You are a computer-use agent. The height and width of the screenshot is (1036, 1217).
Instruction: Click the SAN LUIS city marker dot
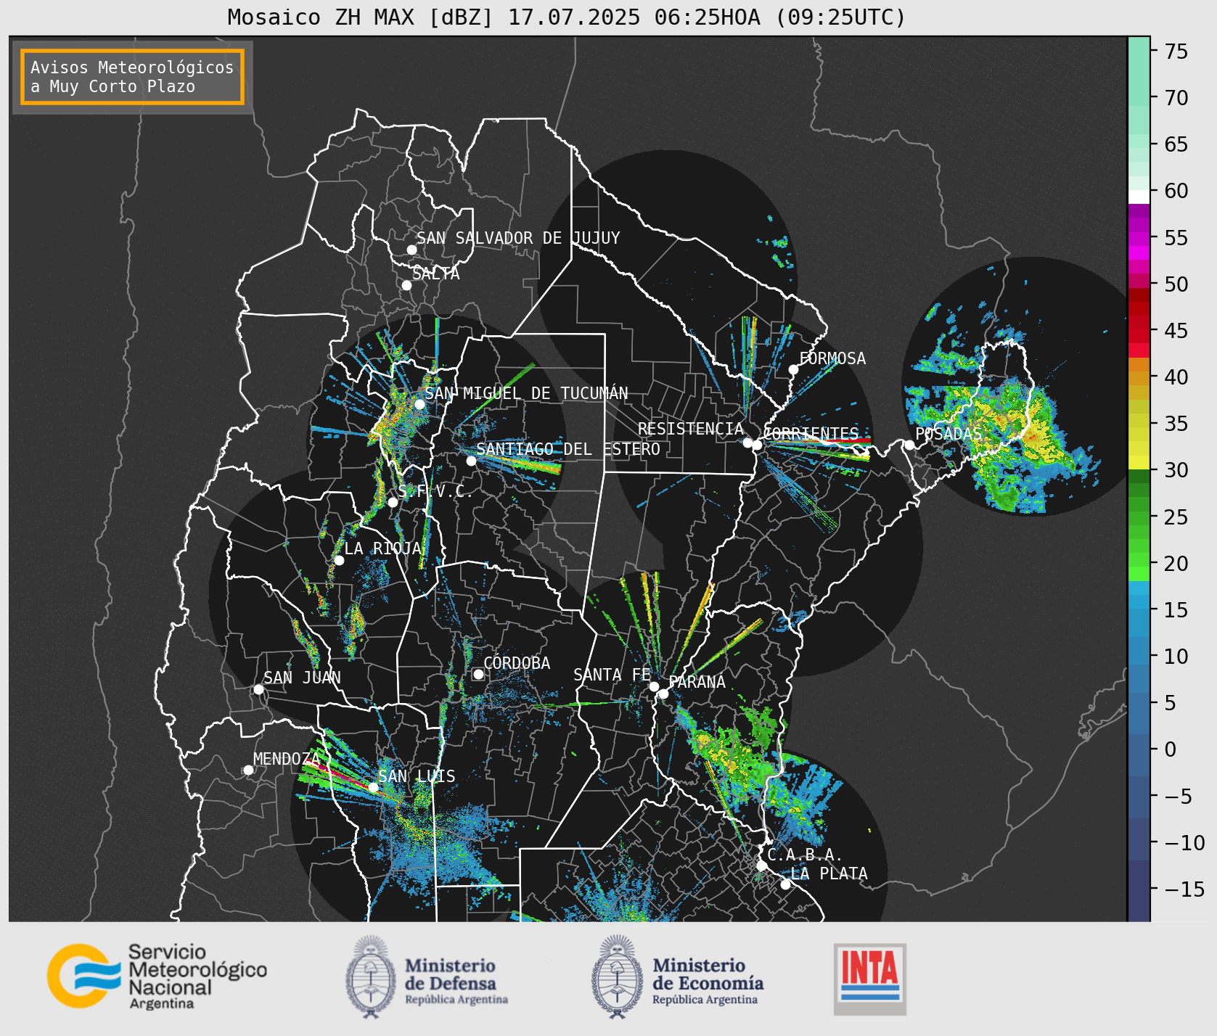373,787
